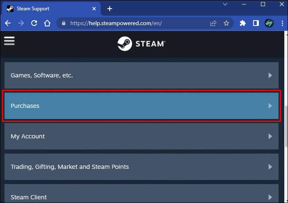Image resolution: width=288 pixels, height=203 pixels.
Task: Open the browser home page
Action: 47,23
